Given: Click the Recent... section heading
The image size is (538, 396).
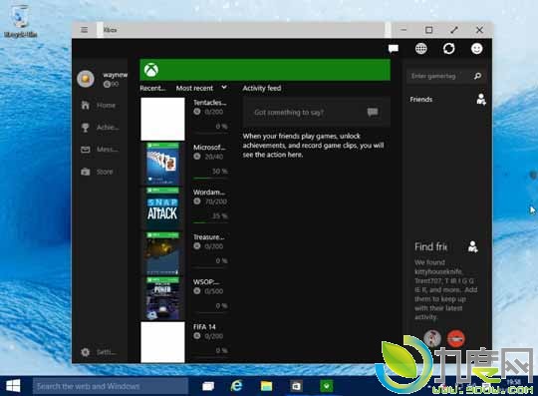Looking at the screenshot, I should 152,88.
